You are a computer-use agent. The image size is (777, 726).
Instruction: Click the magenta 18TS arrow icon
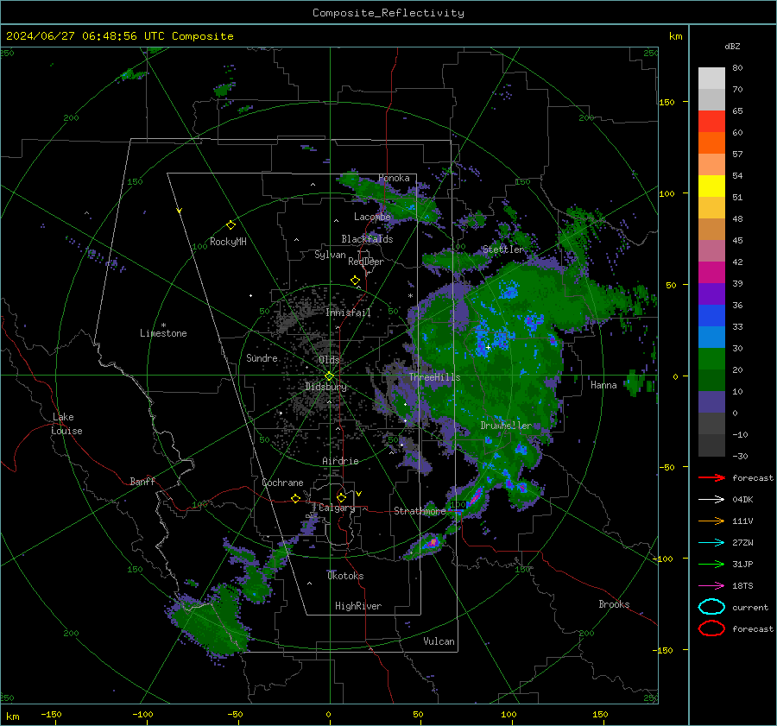click(711, 586)
